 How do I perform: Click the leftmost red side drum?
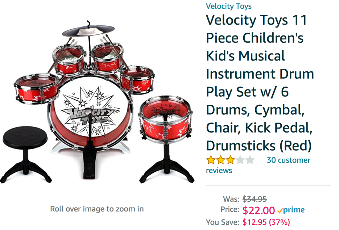37,88
